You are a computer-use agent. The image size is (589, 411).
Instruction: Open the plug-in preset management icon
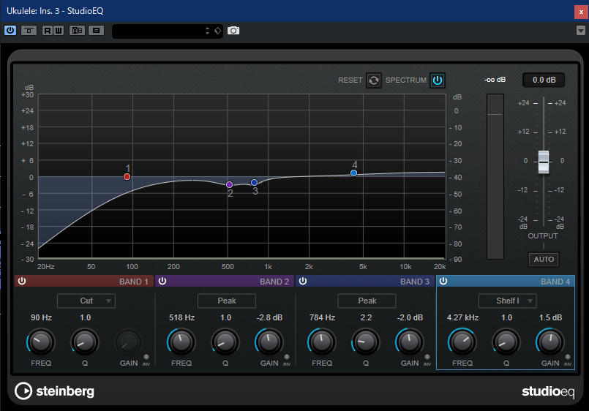96,31
